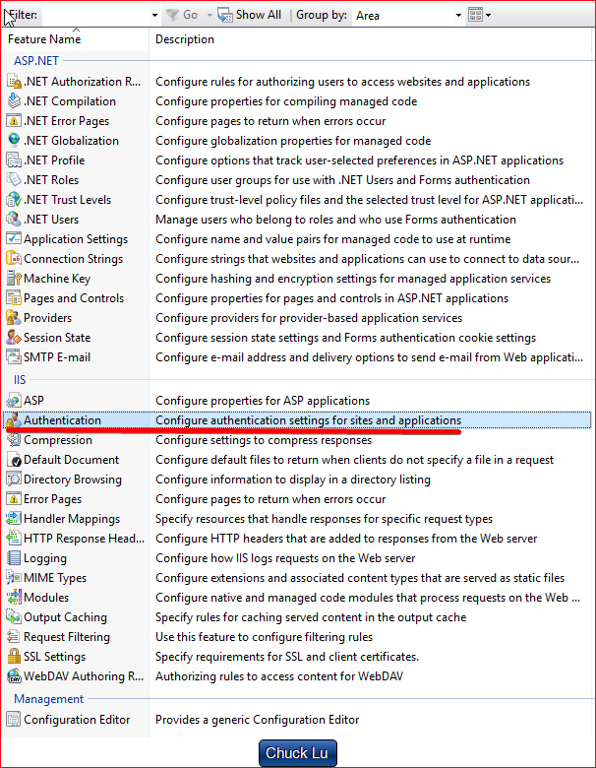The height and width of the screenshot is (768, 596).
Task: Click the Request Filtering icon
Action: 14,636
